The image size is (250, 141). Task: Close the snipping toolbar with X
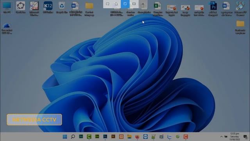[143, 4]
